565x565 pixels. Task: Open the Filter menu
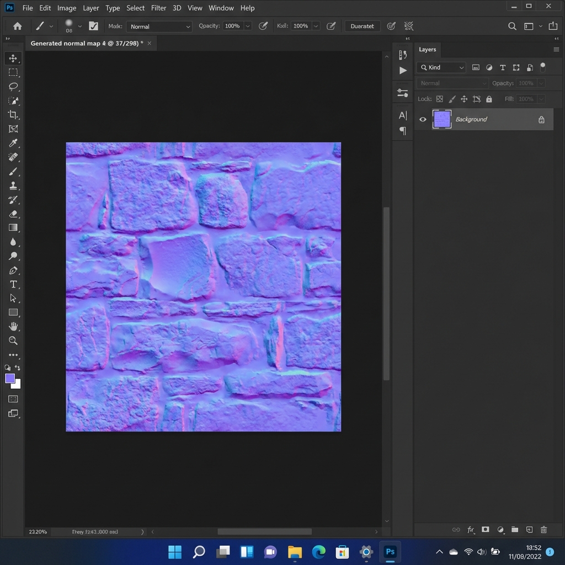click(158, 8)
